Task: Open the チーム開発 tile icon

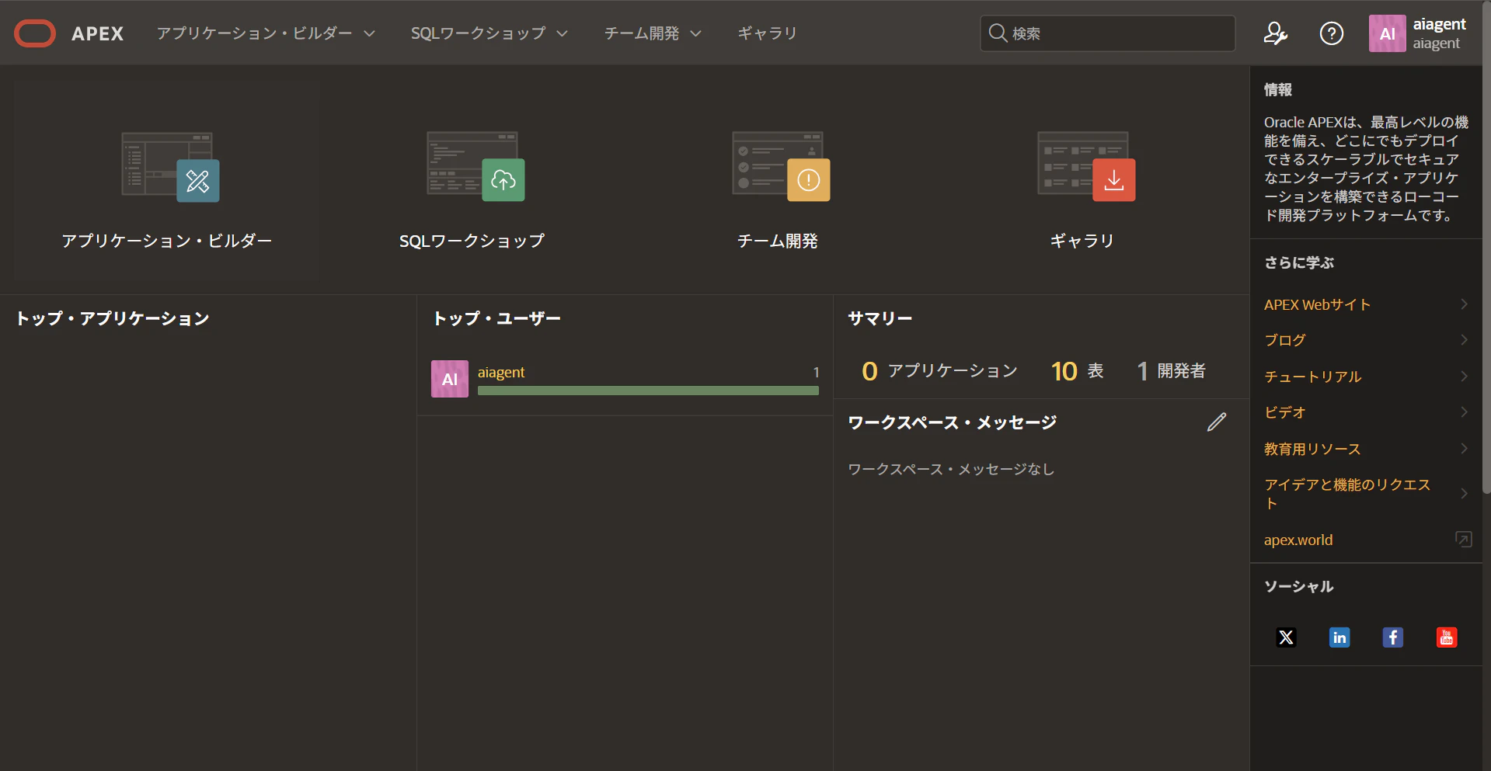Action: click(x=781, y=167)
